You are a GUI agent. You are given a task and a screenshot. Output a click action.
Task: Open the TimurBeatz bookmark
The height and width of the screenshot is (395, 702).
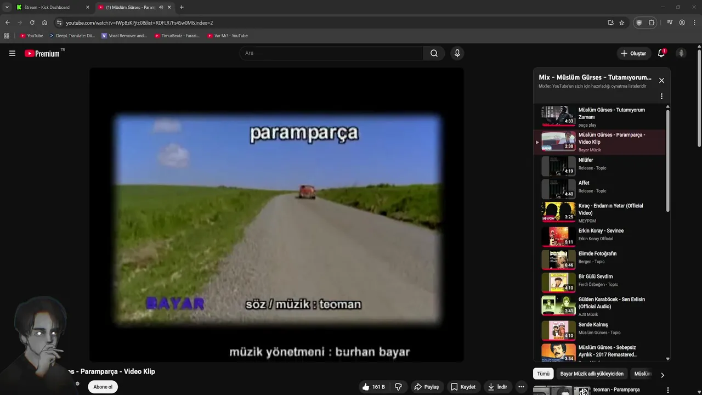tap(177, 36)
